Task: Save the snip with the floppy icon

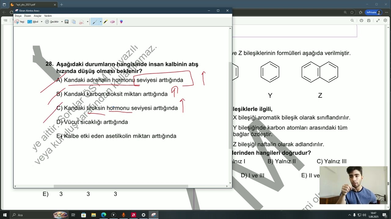Action: [67, 22]
